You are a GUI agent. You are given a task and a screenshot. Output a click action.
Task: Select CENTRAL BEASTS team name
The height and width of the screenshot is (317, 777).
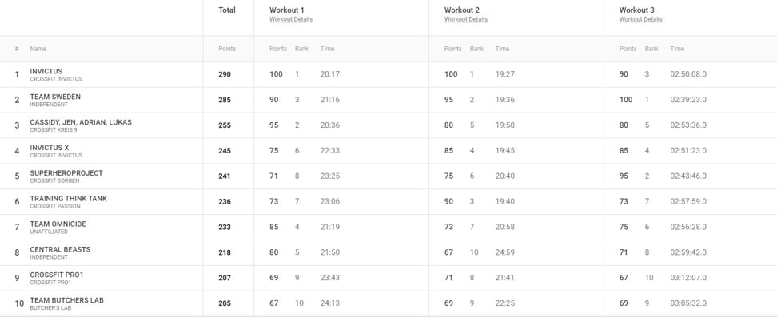click(x=60, y=249)
